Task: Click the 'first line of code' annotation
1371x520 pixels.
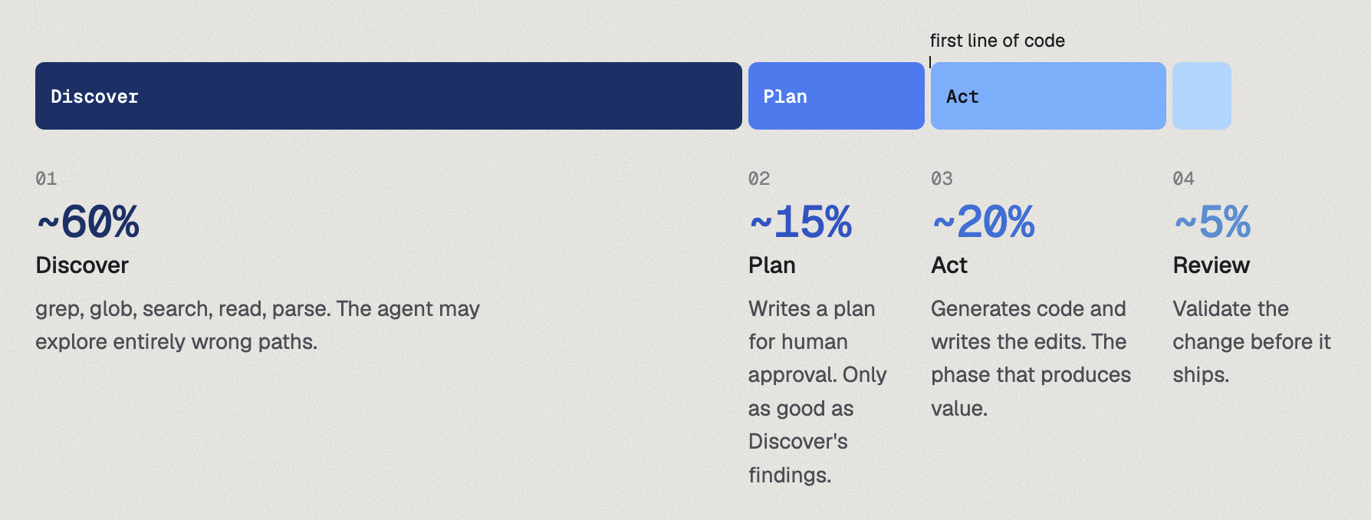Action: (x=997, y=41)
